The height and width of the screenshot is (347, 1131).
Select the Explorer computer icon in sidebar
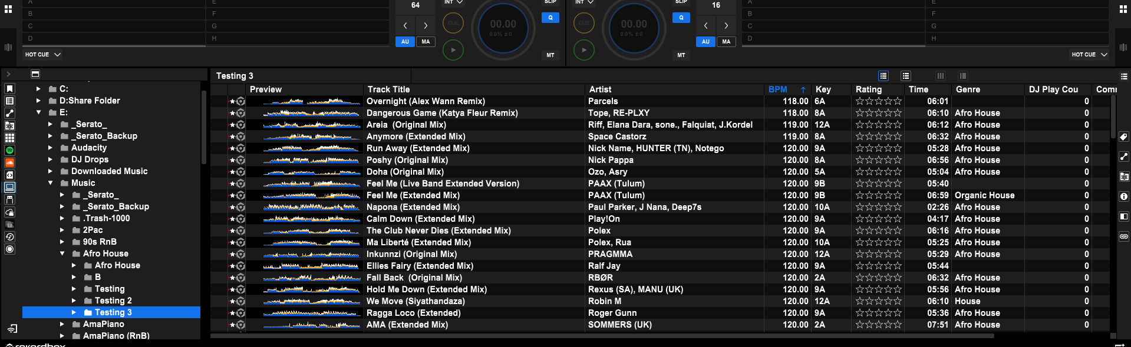click(x=9, y=188)
